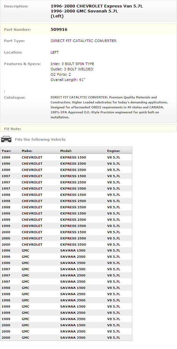Click the 1996 SAVANA 3500 model cell
Screen dimensions: 177x349
(73, 263)
